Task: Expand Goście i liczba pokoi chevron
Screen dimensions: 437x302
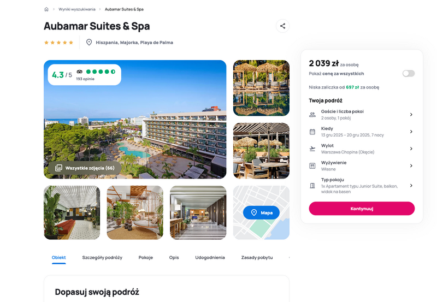Action: coord(411,115)
